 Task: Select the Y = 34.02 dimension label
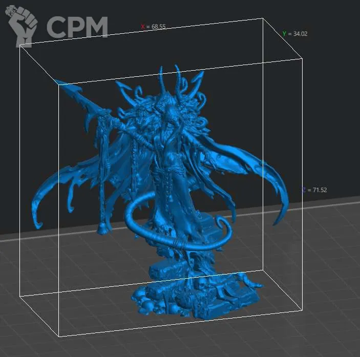tap(294, 34)
